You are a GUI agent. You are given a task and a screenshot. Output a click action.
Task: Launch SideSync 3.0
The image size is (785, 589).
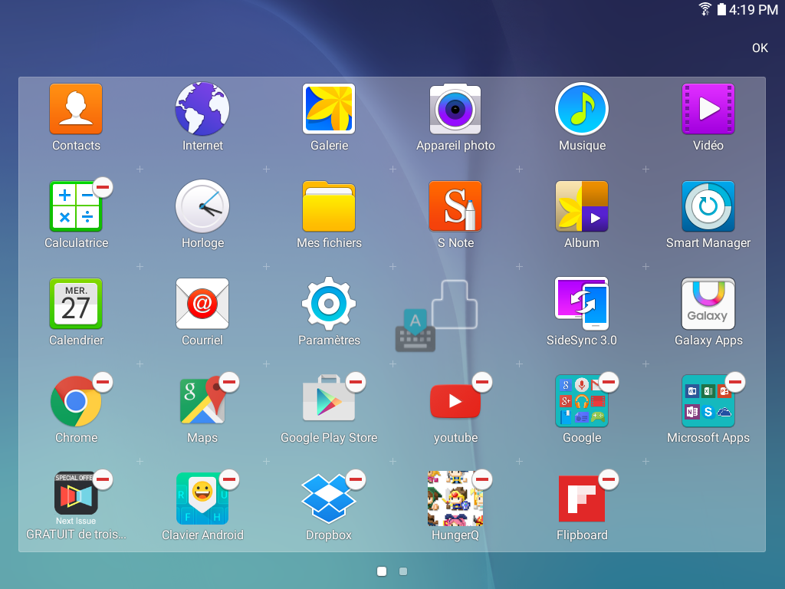(x=582, y=304)
